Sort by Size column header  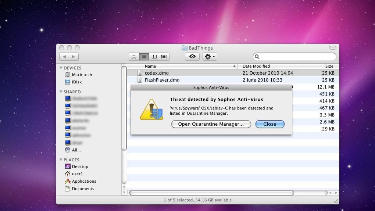(x=321, y=66)
